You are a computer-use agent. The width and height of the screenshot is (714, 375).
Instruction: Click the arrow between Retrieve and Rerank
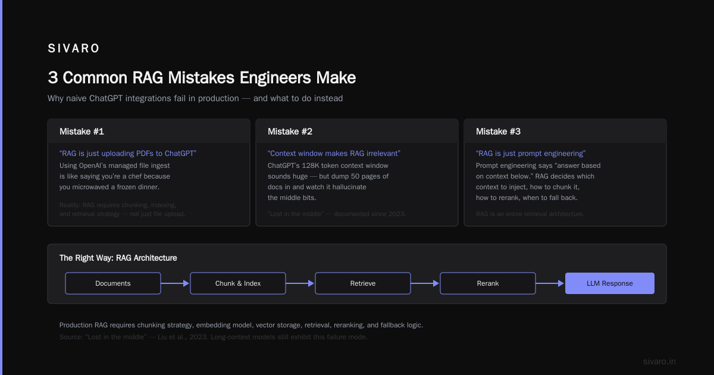click(x=425, y=283)
